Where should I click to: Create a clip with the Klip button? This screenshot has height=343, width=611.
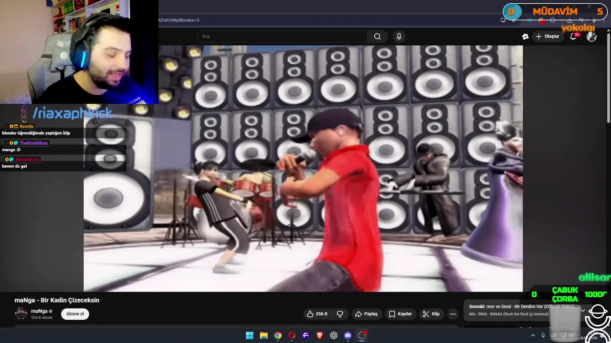pos(431,314)
